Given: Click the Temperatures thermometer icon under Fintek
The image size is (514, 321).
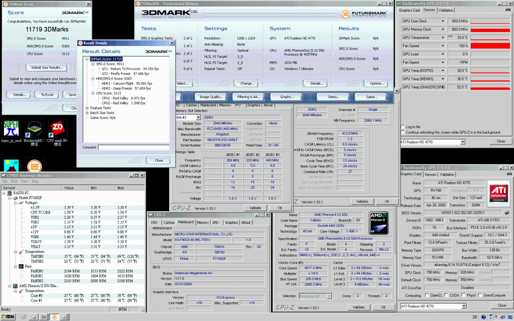Looking at the screenshot, I should (x=21, y=252).
